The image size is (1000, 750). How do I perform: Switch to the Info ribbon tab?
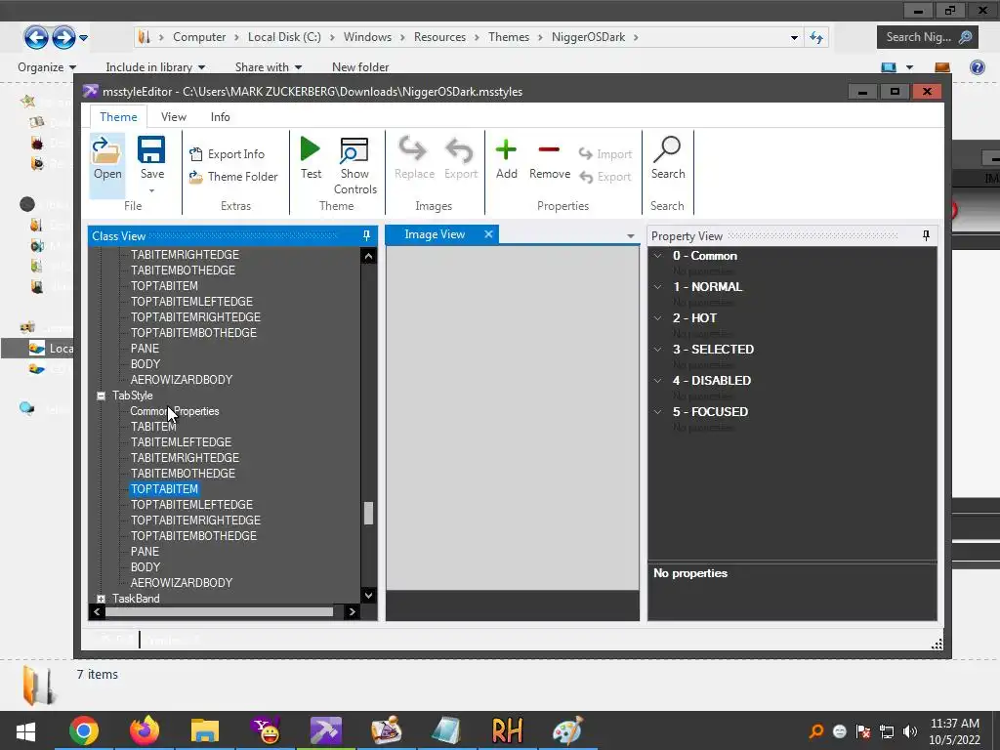coord(220,117)
